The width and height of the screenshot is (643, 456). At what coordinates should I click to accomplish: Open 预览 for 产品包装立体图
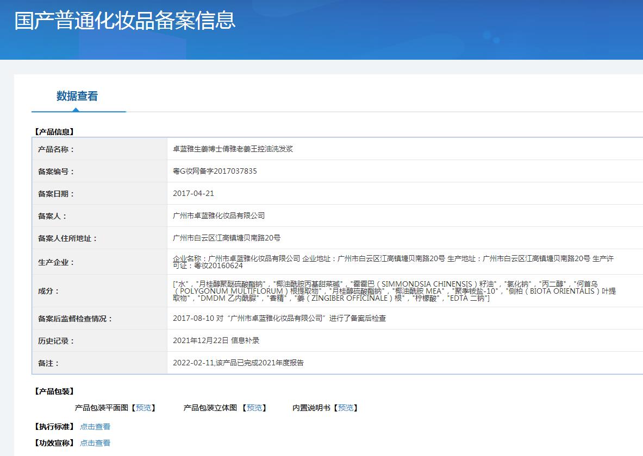tap(254, 408)
